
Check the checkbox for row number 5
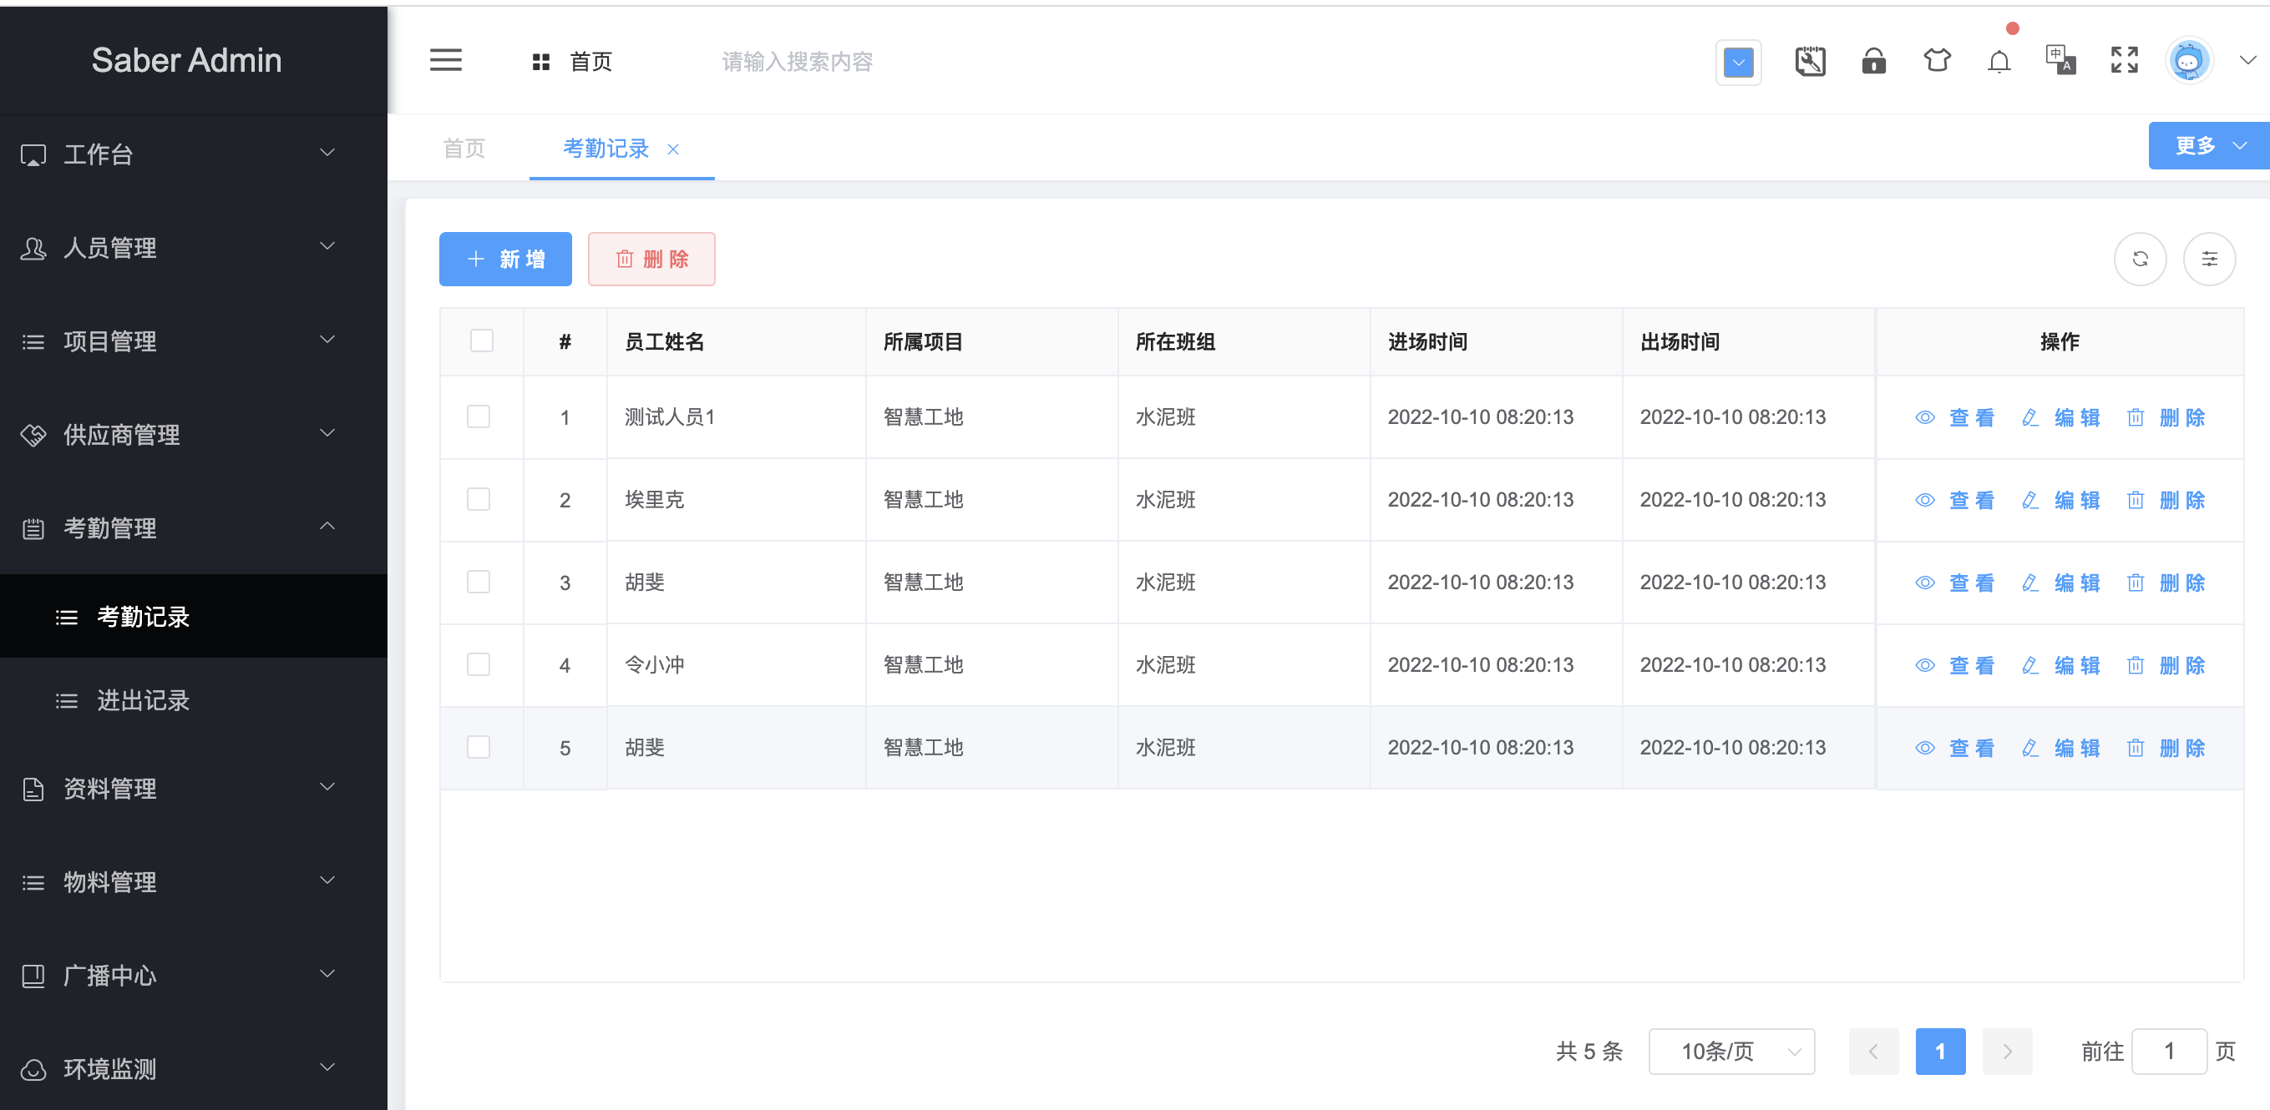point(478,747)
